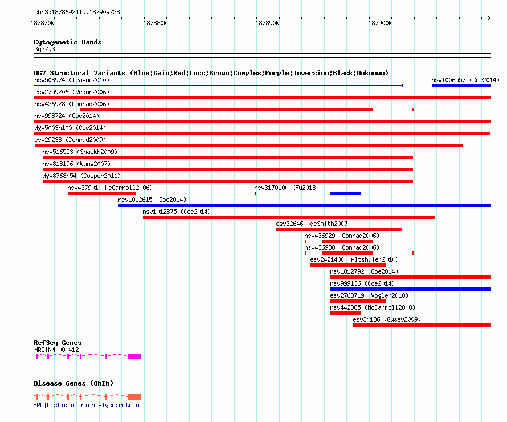
Task: Open HRG|histidine-rich glycoprotein OMIM link
Action: click(87, 405)
